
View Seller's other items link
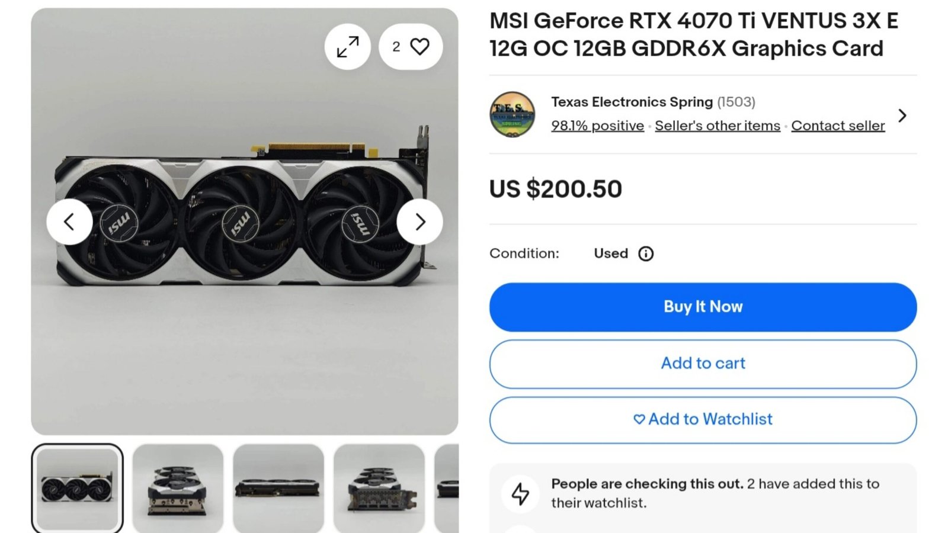pos(718,126)
